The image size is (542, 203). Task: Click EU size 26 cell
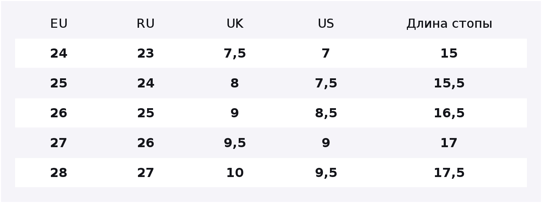pos(59,113)
